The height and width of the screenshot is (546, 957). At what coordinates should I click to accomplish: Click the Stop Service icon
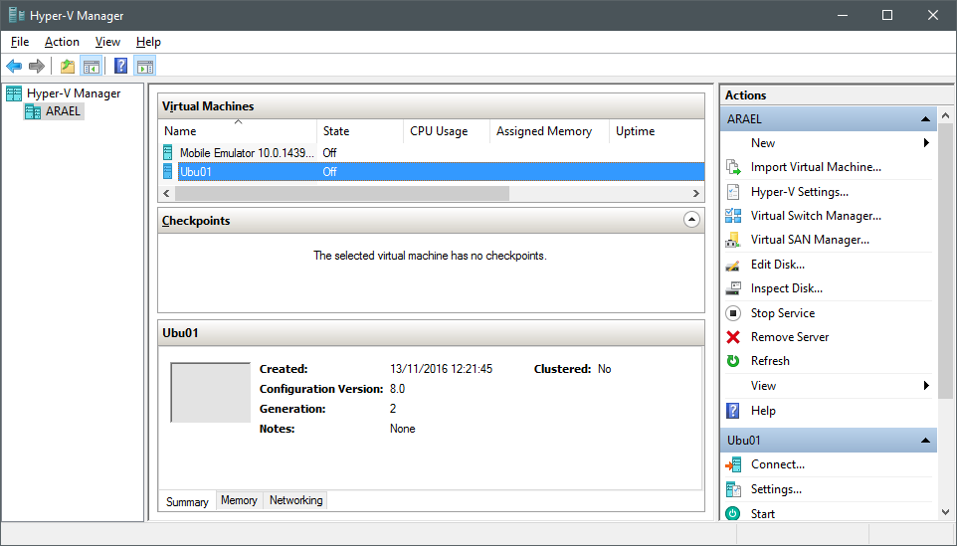(733, 313)
